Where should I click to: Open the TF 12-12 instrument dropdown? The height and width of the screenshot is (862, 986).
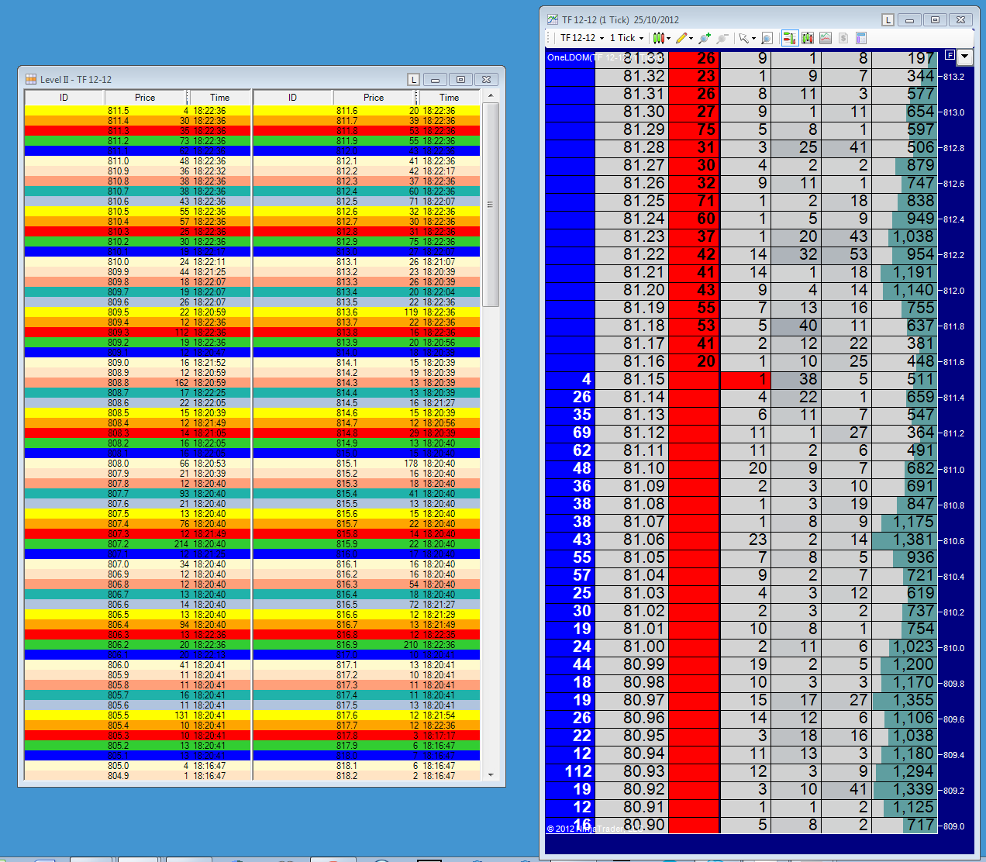click(x=582, y=38)
